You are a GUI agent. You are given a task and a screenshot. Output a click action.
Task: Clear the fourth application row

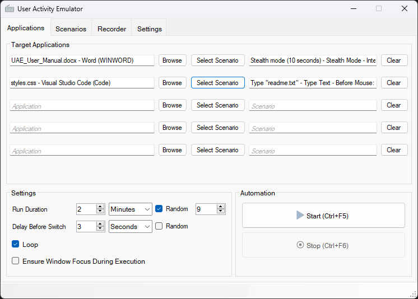pyautogui.click(x=394, y=128)
